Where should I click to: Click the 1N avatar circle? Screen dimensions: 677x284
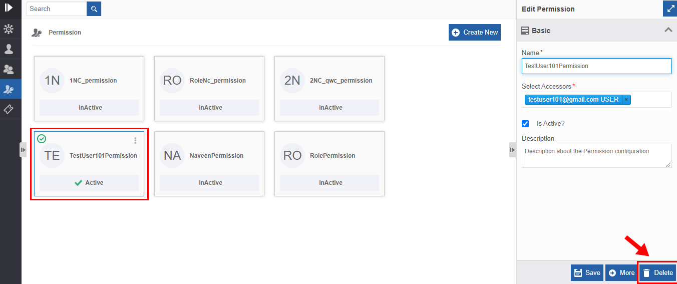[x=52, y=81]
